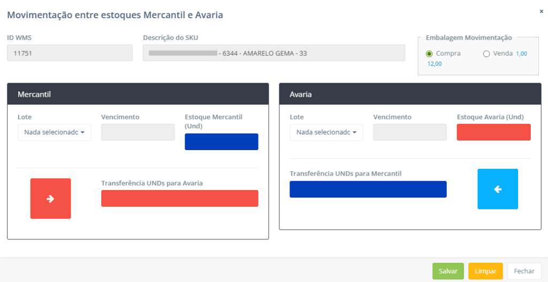Click the 12,00 value under Compra
548x282 pixels.
(x=435, y=64)
